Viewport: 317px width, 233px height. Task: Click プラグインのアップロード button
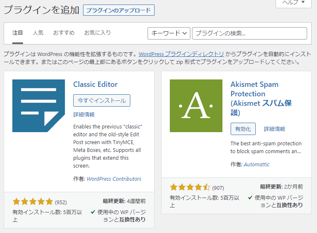pos(119,10)
